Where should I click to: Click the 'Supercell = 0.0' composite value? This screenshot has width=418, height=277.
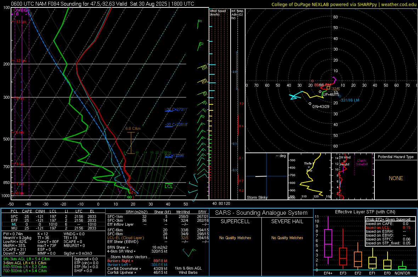pos(86,259)
